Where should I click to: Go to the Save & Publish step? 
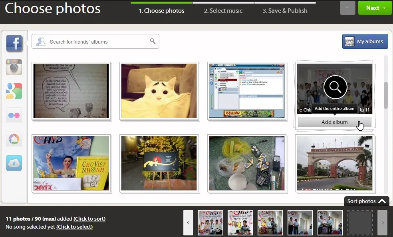coord(285,11)
